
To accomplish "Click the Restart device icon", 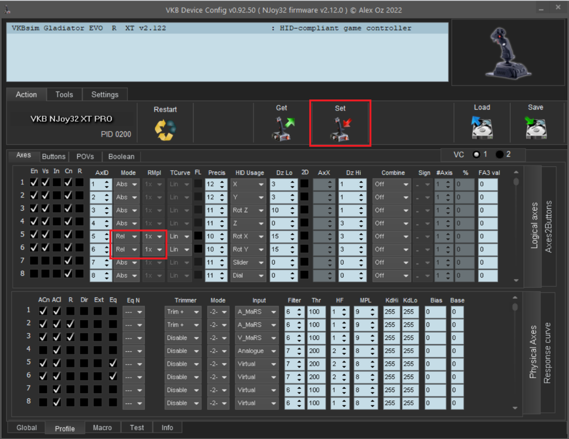I will pos(165,130).
